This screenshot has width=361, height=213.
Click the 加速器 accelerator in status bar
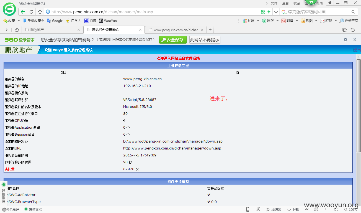(x=274, y=209)
